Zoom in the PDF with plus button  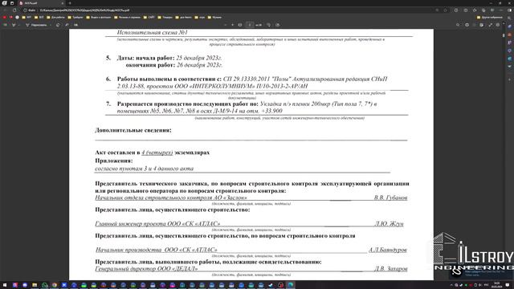(x=232, y=25)
